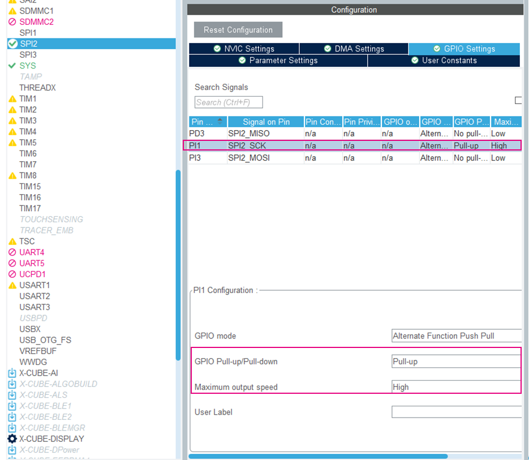
Task: Click the warning icon next to TSC
Action: point(12,242)
